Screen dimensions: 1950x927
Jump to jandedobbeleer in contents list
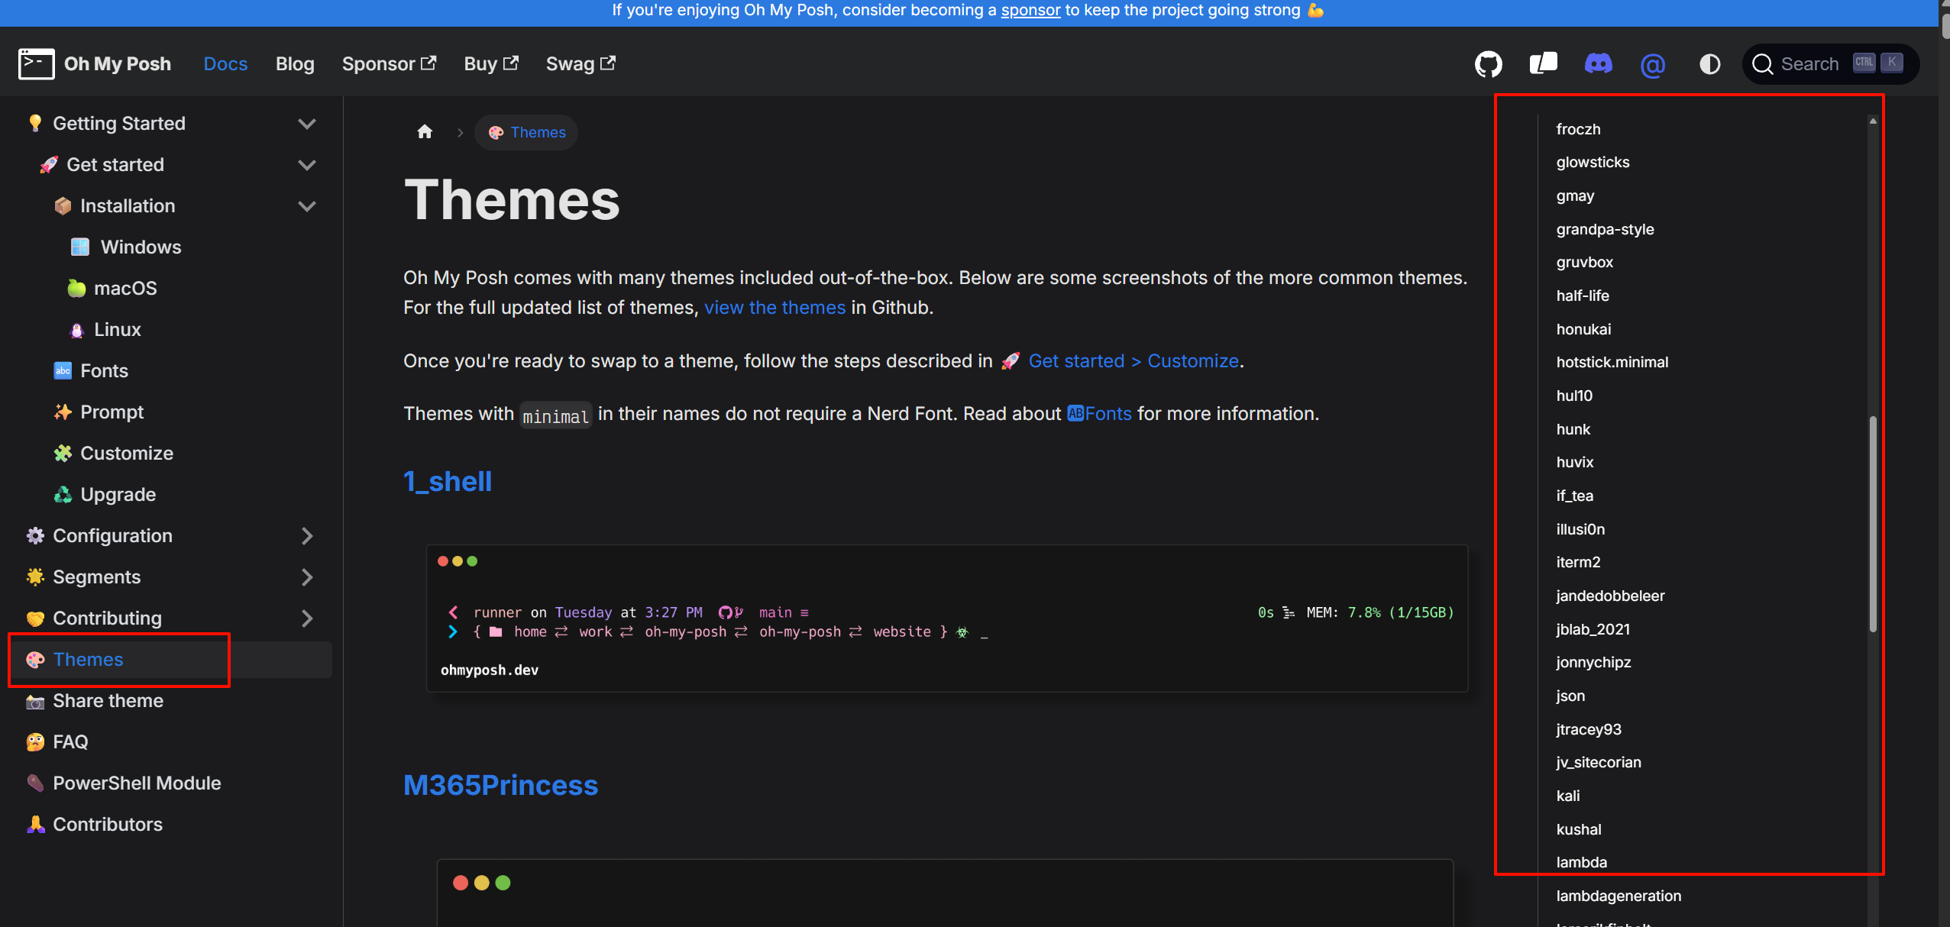tap(1610, 596)
